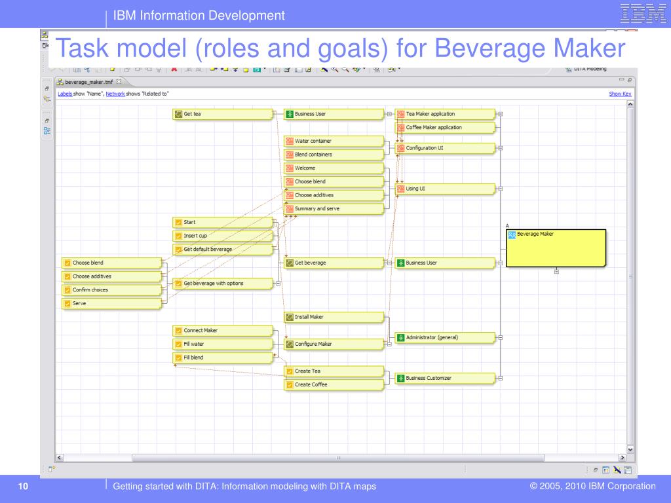Click the Insert cup task icon
The image size is (671, 503).
[x=178, y=236]
